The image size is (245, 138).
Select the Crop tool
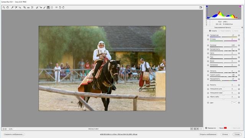pos(24,7)
